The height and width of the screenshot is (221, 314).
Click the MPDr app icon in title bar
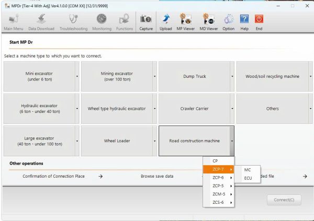click(7, 6)
